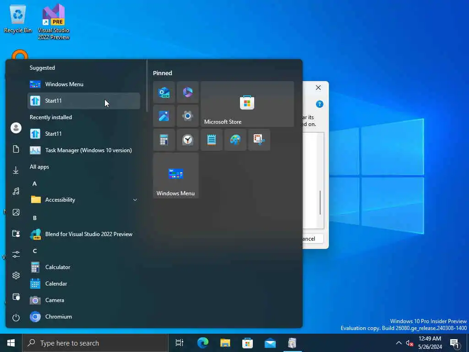Launch Start11 from the Suggested list
Screen dimensions: 469x352
(84, 100)
